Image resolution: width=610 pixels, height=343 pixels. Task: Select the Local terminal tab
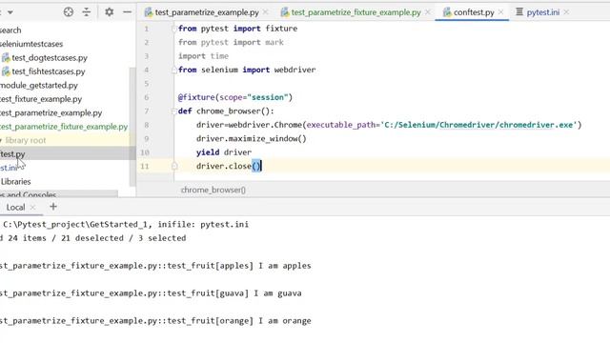click(15, 208)
